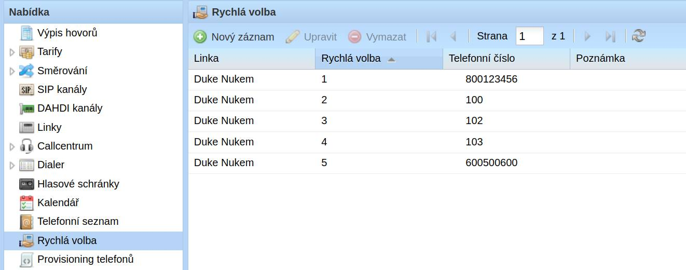Screen dimensions: 686x270
Task: Click Tarify menu label
Action: click(x=50, y=52)
